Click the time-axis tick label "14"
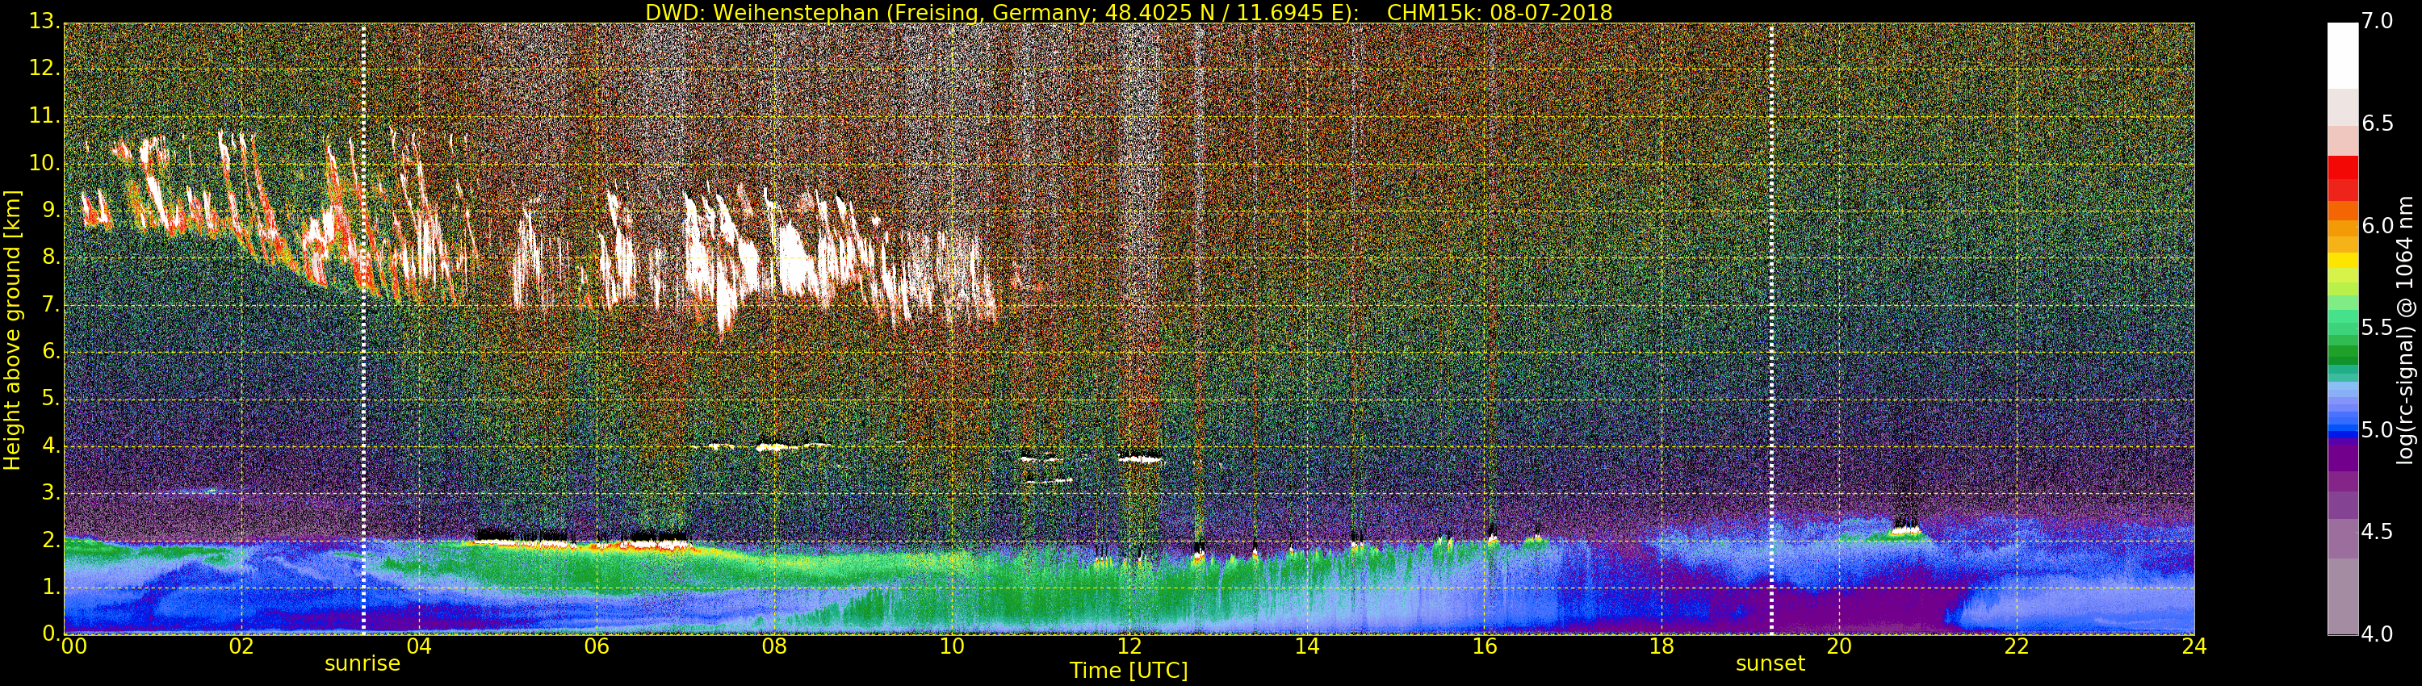 [1307, 646]
